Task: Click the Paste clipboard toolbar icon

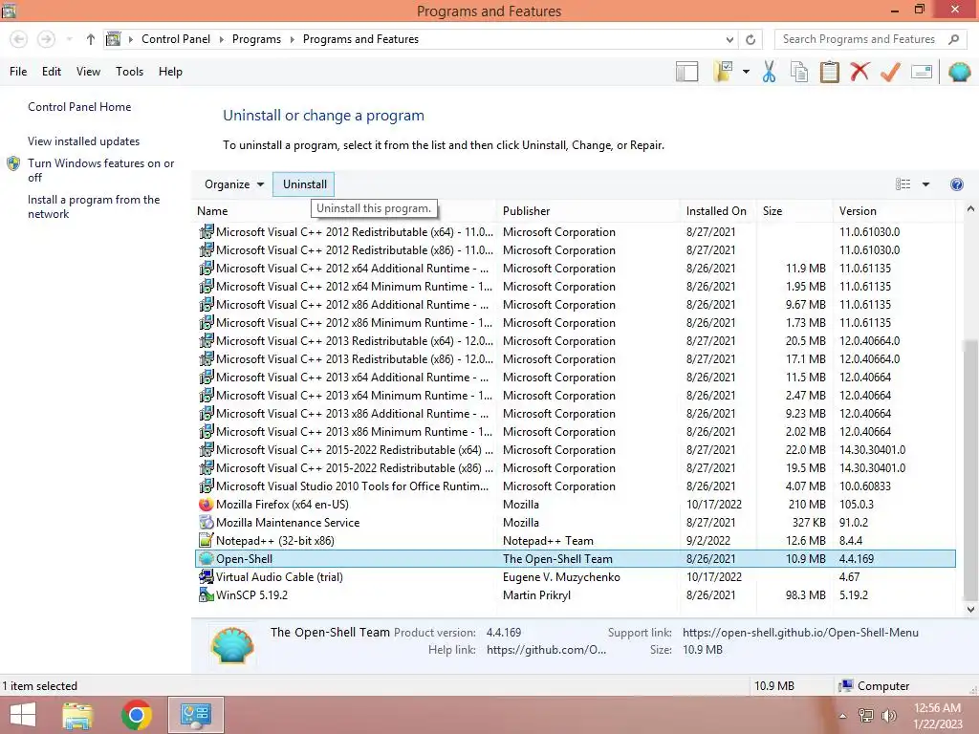Action: coord(829,72)
